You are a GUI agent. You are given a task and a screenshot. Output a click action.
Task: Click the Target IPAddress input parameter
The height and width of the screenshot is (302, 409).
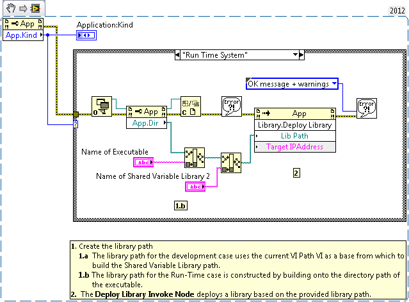(x=294, y=147)
